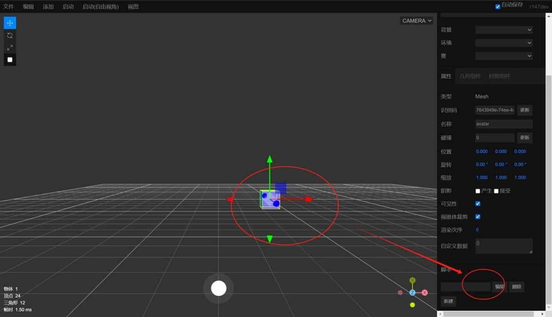This screenshot has height=317, width=552.
Task: Click the 缩放 Z value
Action: pyautogui.click(x=520, y=178)
